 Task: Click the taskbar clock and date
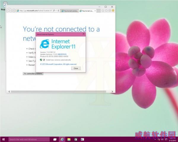pos(173,139)
